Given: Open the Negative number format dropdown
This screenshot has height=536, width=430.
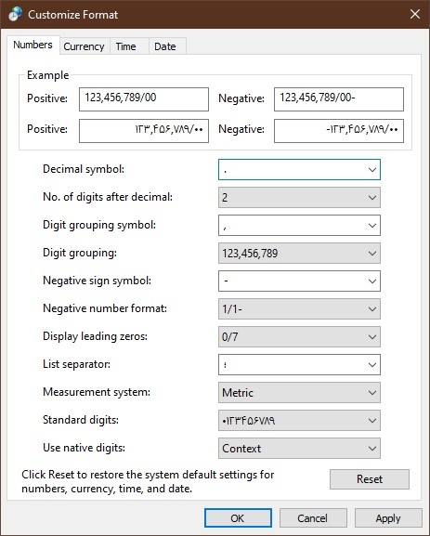Looking at the screenshot, I should [299, 308].
